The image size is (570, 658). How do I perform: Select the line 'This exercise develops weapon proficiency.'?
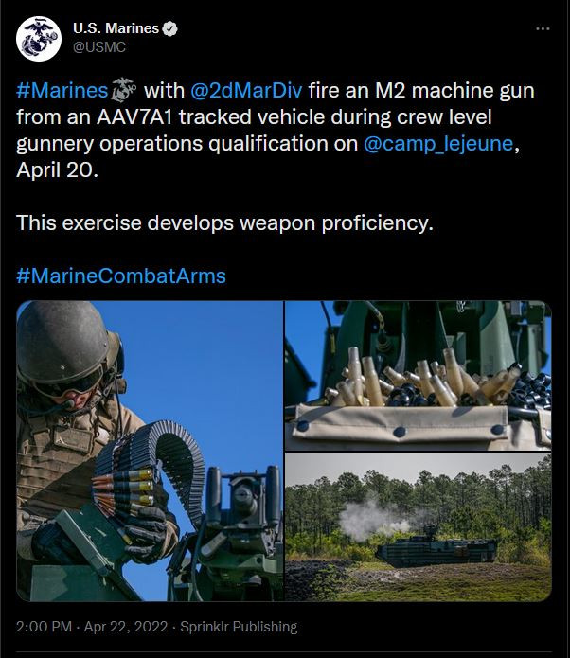click(x=224, y=222)
